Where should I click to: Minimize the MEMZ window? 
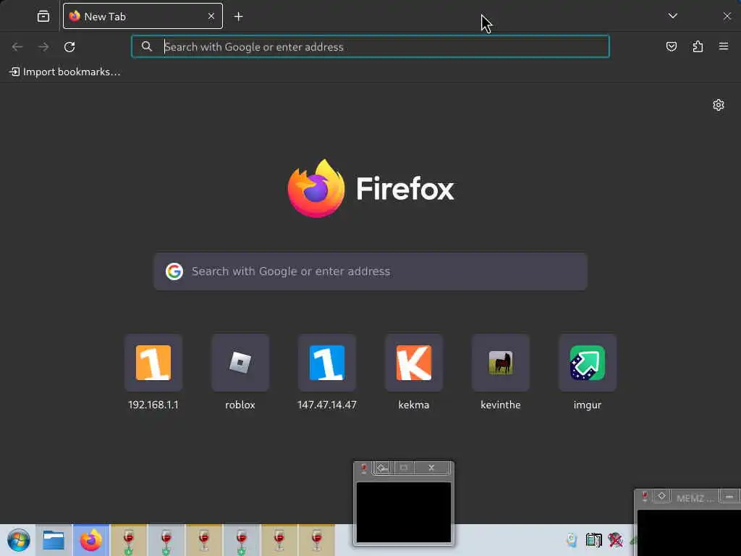tap(729, 497)
